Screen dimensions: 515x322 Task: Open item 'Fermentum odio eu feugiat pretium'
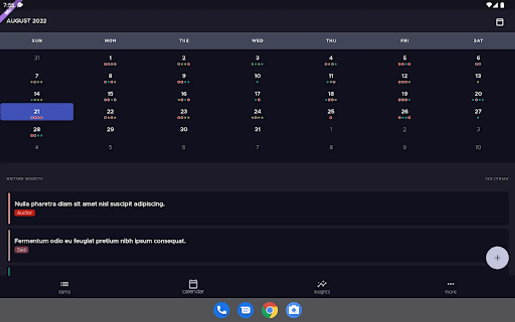258,245
